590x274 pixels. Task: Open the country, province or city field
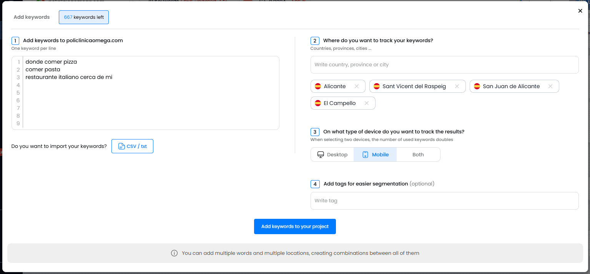(x=444, y=65)
